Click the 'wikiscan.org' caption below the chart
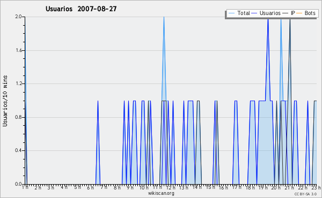This screenshot has width=322, height=198. pos(161,193)
